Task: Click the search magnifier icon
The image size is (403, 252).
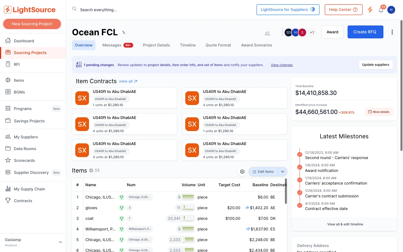Action: coord(74,9)
